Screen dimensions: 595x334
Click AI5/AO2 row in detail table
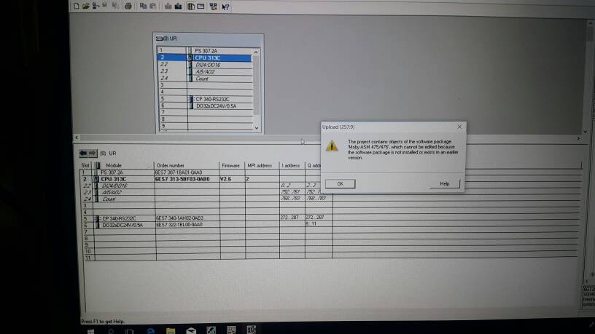tap(207, 192)
